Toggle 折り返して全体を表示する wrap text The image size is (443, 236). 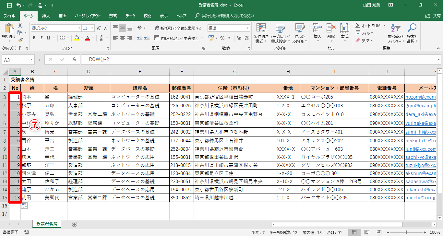pos(178,28)
